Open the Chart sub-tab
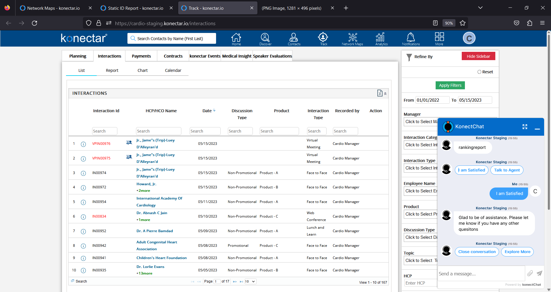The height and width of the screenshot is (292, 551). 143,70
